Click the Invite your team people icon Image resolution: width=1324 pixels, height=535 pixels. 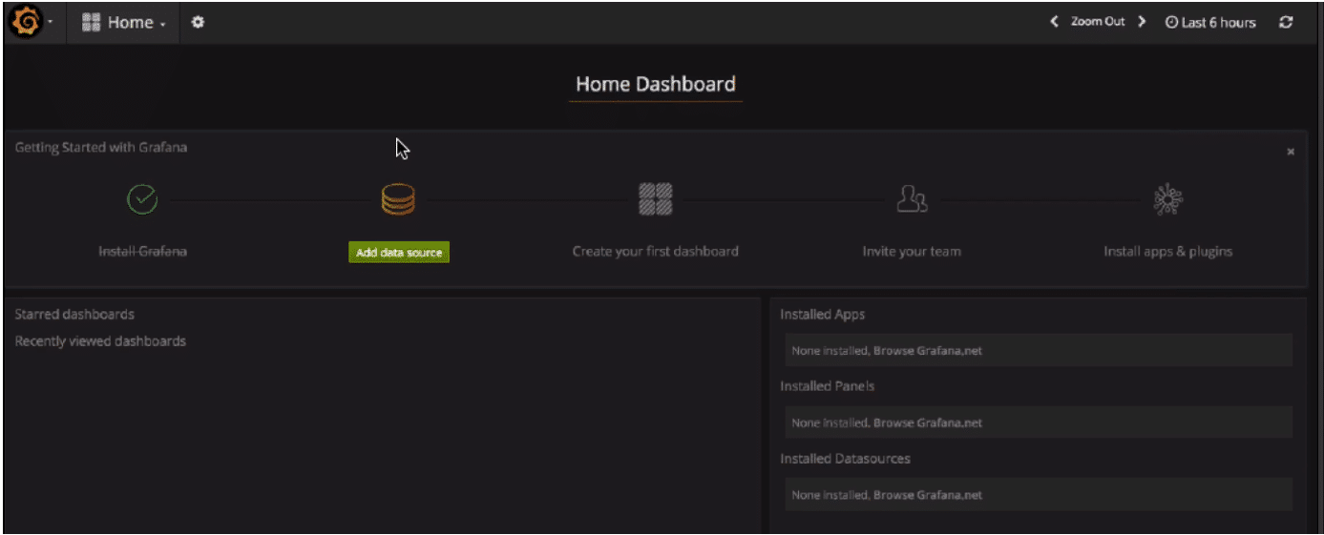(912, 199)
